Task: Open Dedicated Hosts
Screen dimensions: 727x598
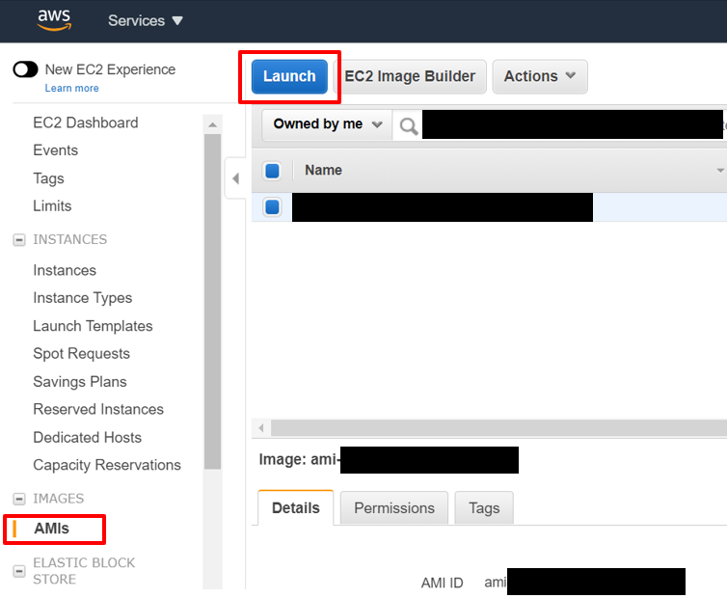Action: tap(87, 438)
